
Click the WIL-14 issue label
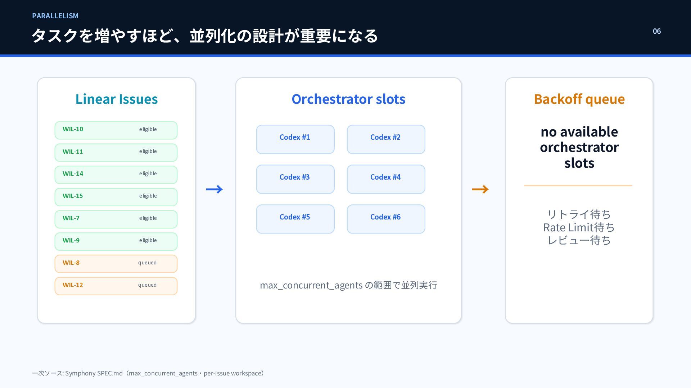click(x=73, y=174)
